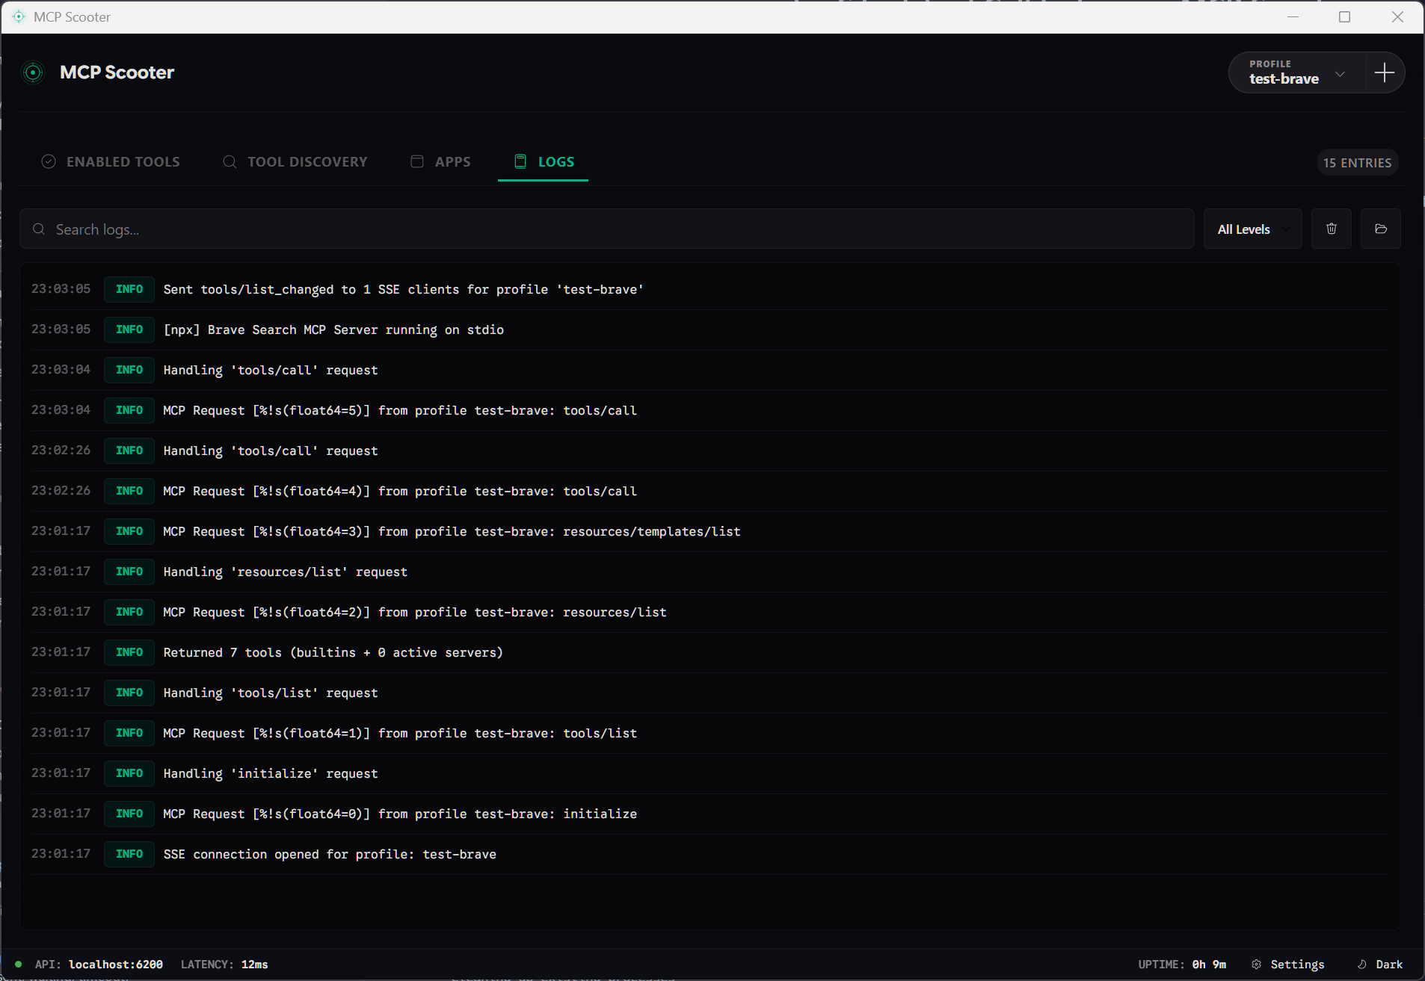This screenshot has width=1425, height=981.
Task: Select the 23:03:04 Handling 'tools/call' request log
Action: (x=710, y=370)
